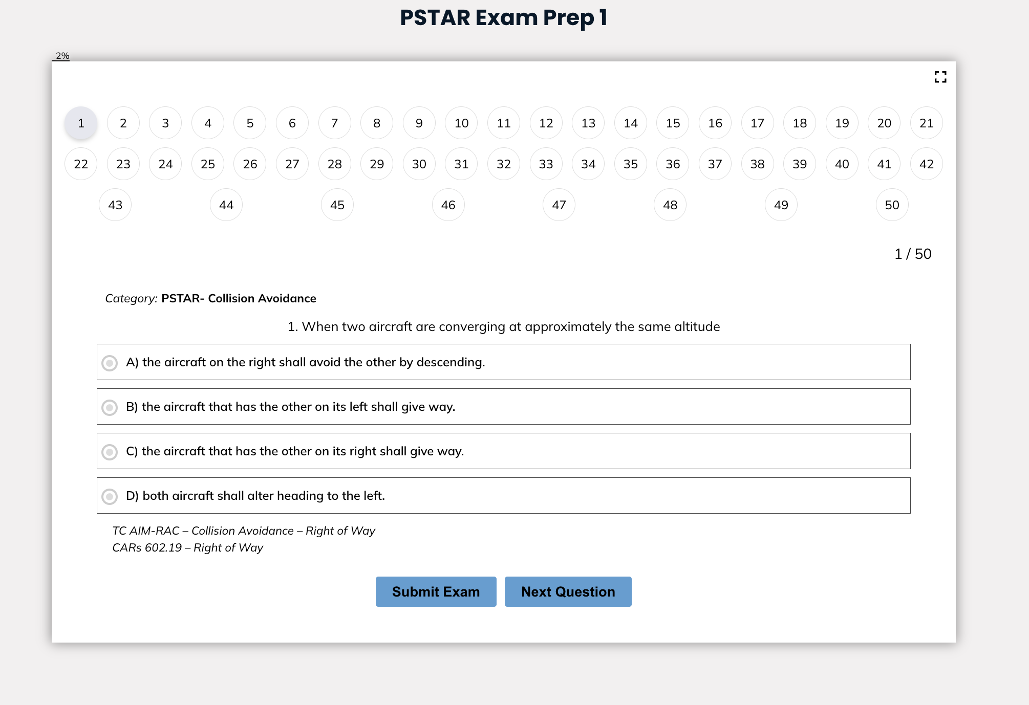Open question 42
This screenshot has width=1029, height=705.
coord(926,164)
